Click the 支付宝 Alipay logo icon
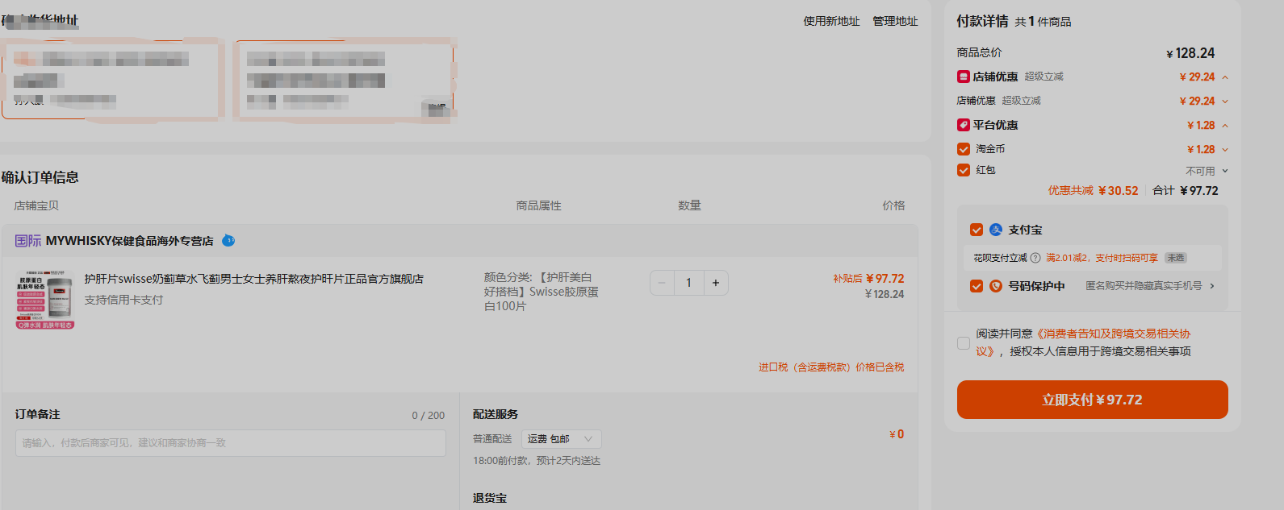 point(996,230)
